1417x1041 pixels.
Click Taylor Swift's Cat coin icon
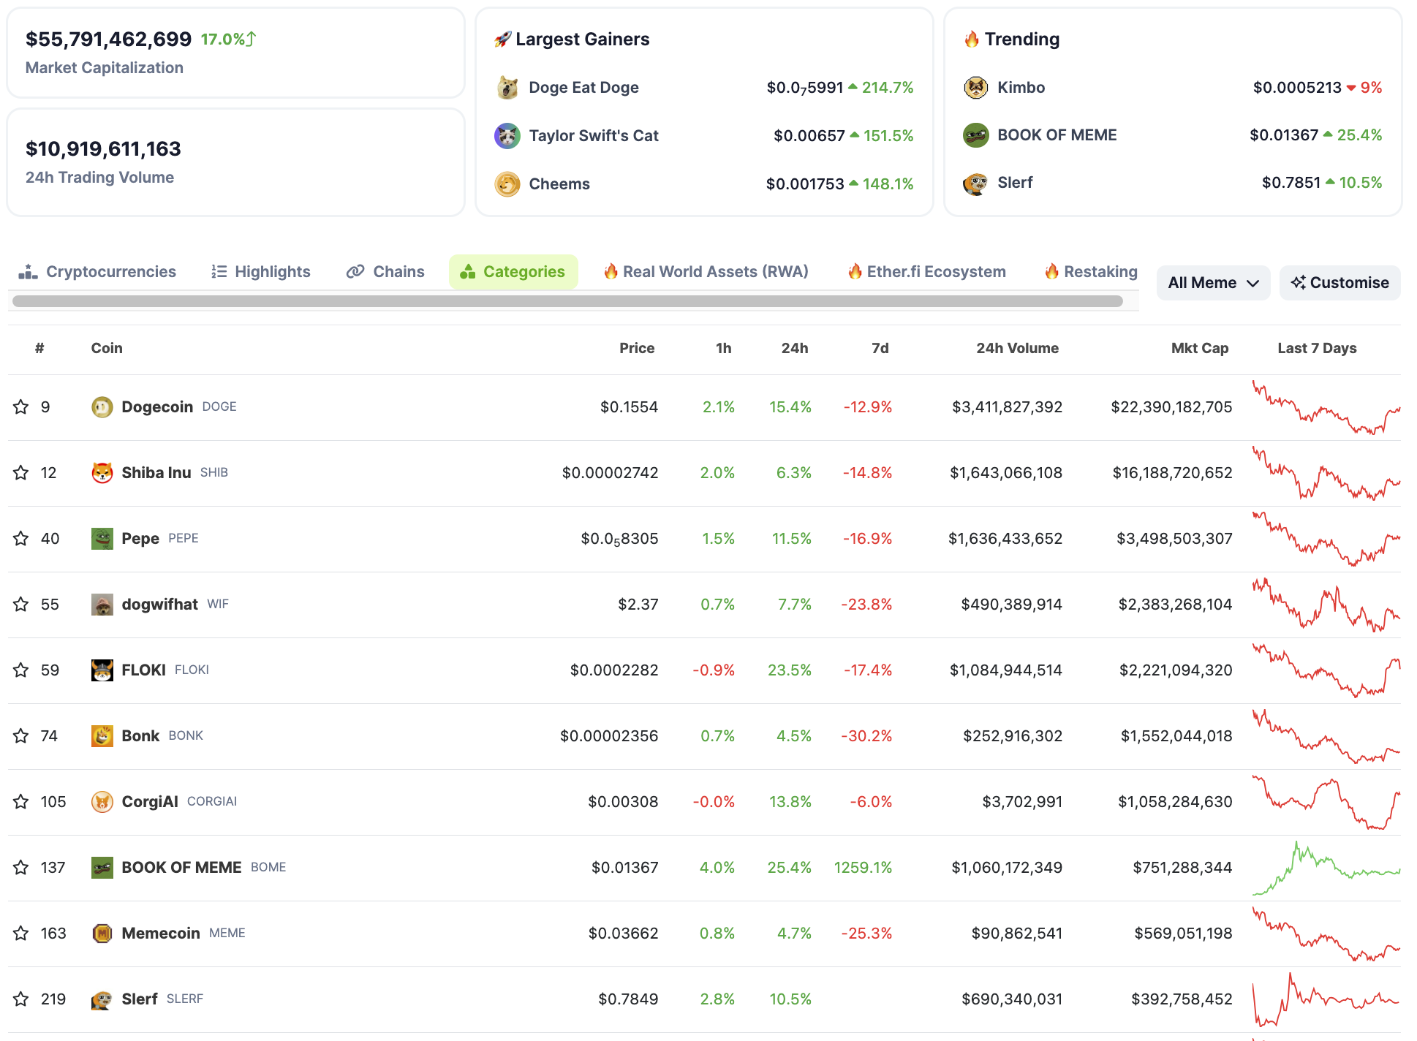pos(507,136)
